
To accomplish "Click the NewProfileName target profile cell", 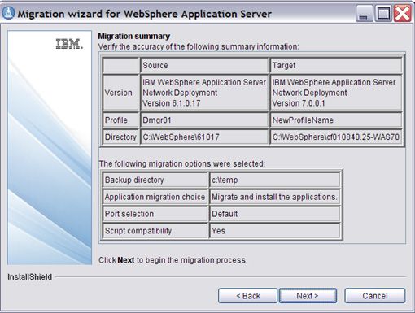I will (x=336, y=120).
